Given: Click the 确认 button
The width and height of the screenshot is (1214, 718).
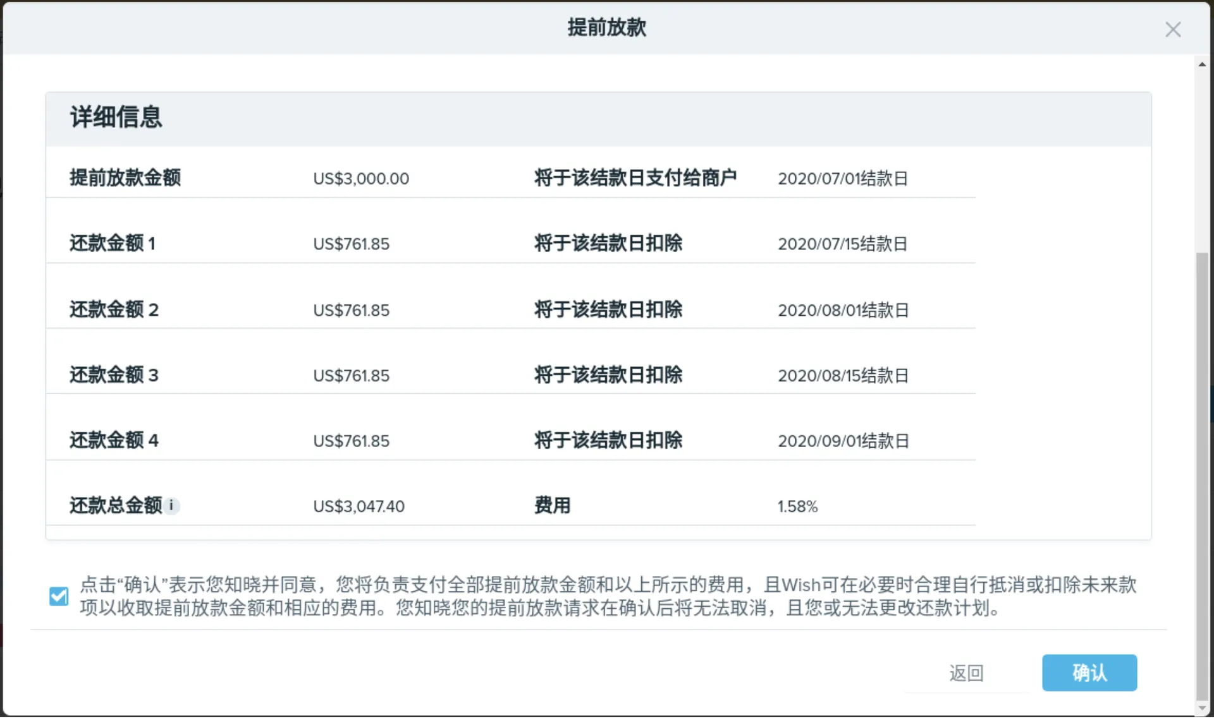Looking at the screenshot, I should pyautogui.click(x=1089, y=673).
